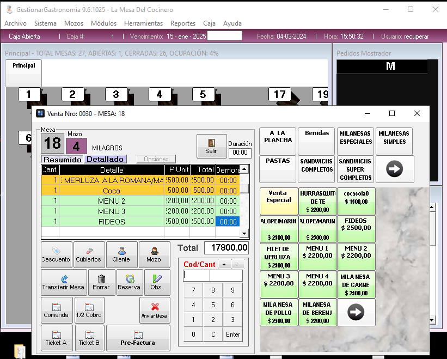Switch to Resumido view toggle
Screen dimensions: 447x359
62,160
